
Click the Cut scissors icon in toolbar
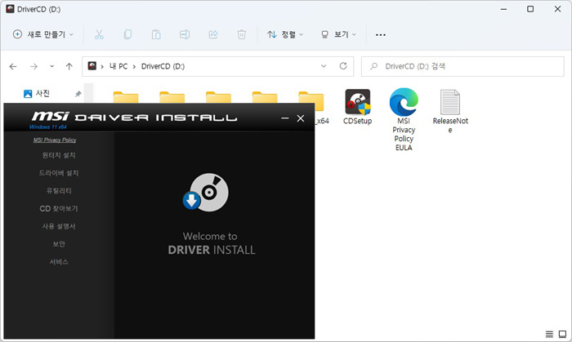tap(99, 34)
